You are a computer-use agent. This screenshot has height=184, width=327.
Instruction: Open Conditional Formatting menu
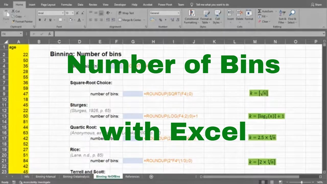click(x=191, y=17)
